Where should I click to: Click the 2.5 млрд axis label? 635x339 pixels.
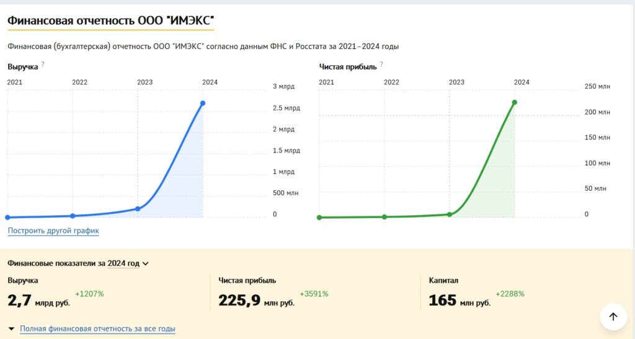(286, 108)
